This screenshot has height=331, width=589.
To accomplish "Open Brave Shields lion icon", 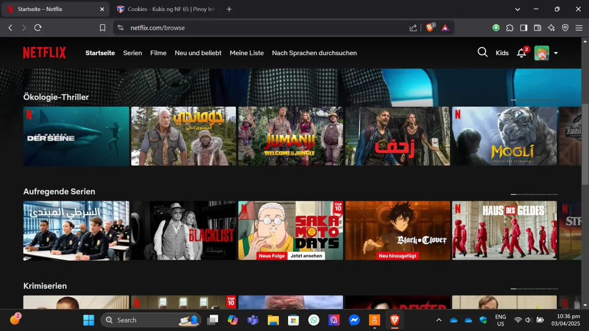I will click(x=430, y=28).
